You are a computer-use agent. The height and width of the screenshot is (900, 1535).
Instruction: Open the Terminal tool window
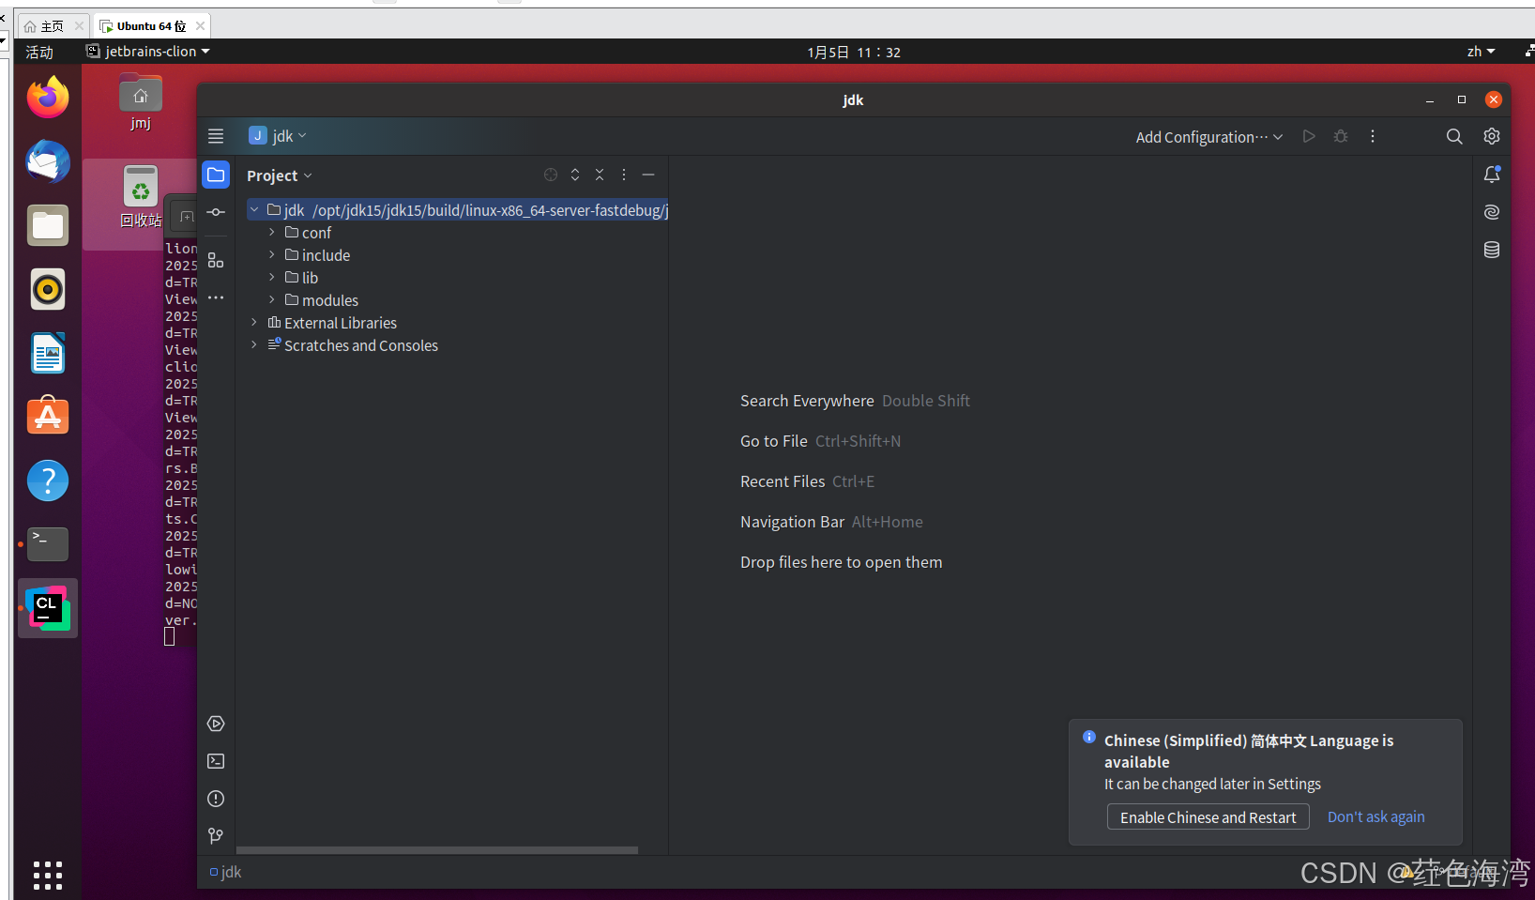click(216, 761)
